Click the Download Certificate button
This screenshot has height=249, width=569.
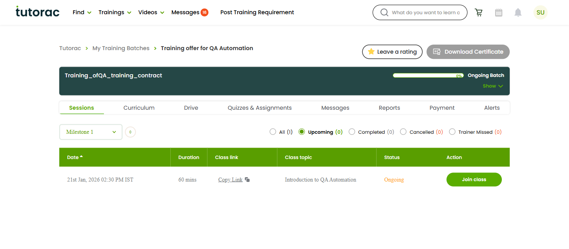468,52
